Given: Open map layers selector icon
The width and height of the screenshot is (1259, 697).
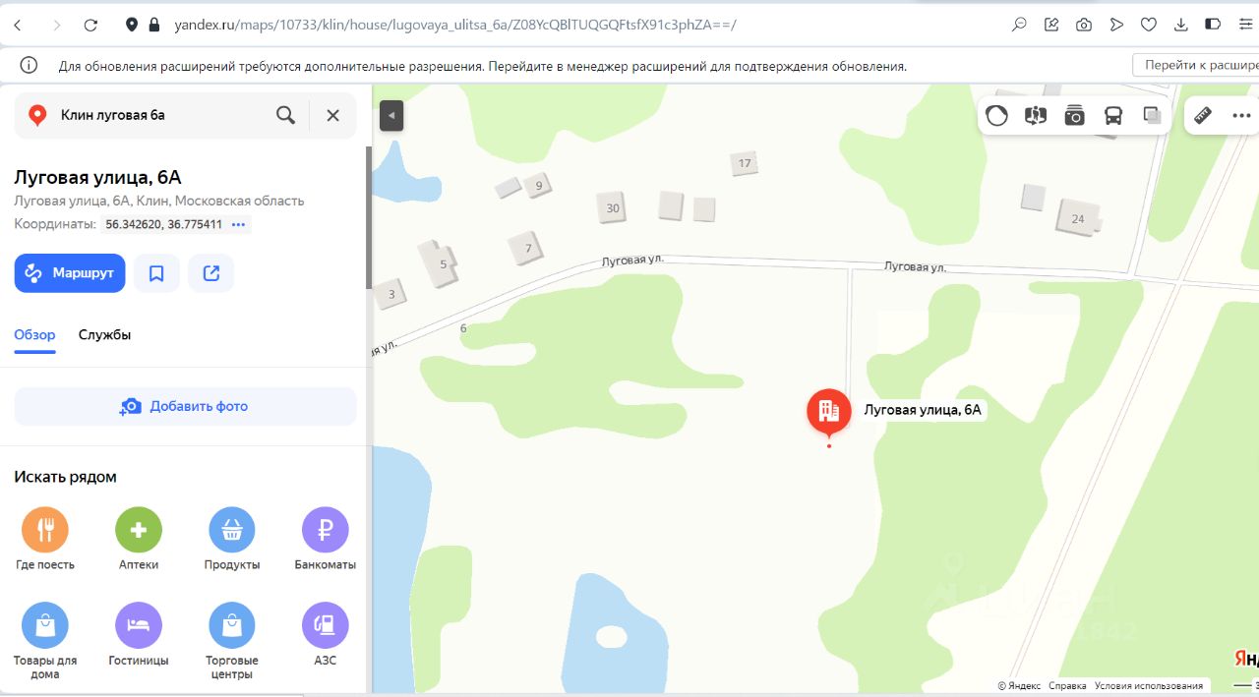Looking at the screenshot, I should 1152,116.
